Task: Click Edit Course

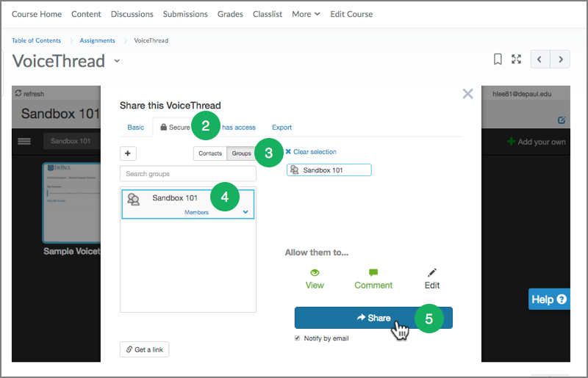Action: (351, 14)
